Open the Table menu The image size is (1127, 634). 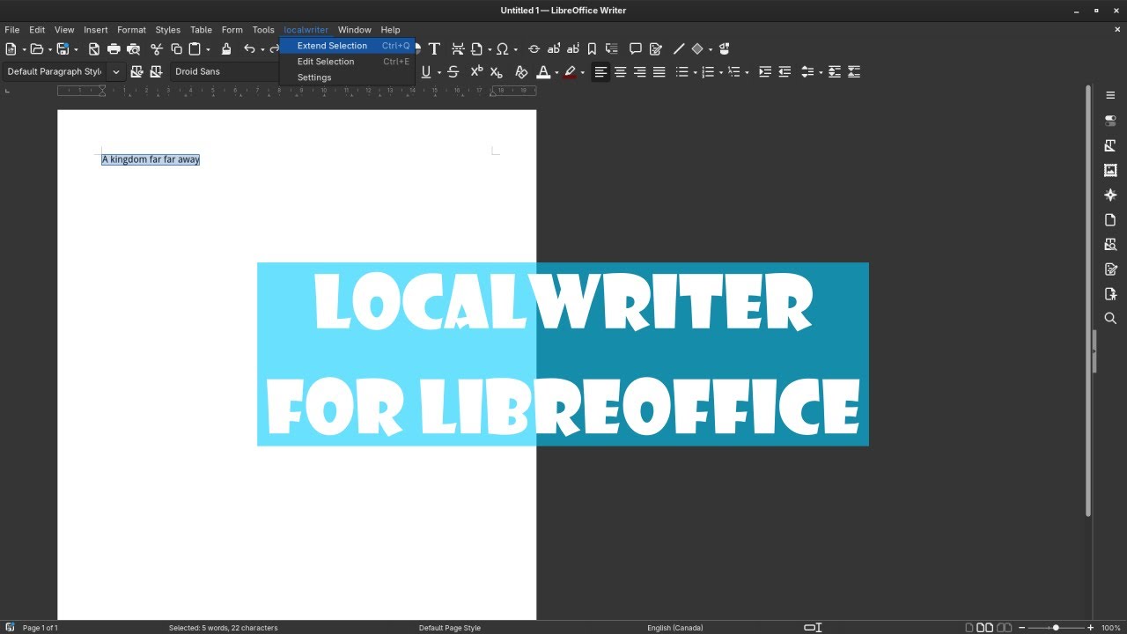[x=202, y=30]
